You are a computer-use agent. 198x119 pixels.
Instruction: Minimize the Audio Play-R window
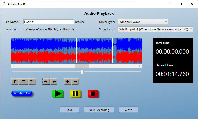pyautogui.click(x=169, y=4)
